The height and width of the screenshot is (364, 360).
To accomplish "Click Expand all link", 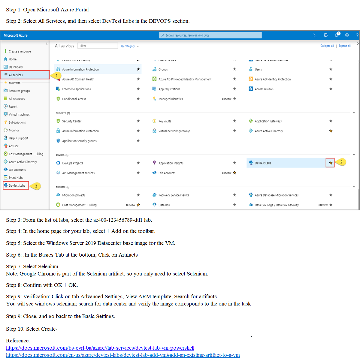I will [x=345, y=46].
